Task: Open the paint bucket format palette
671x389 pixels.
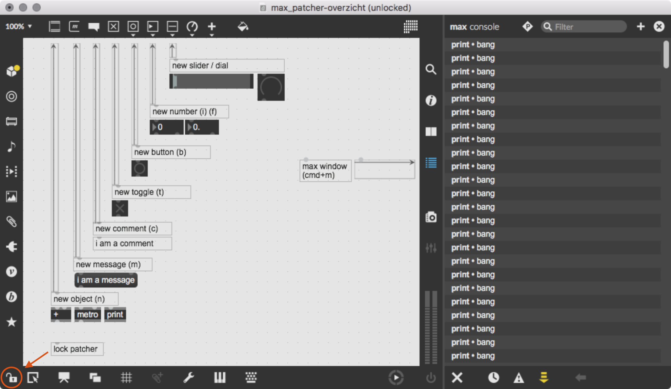Action: [243, 26]
